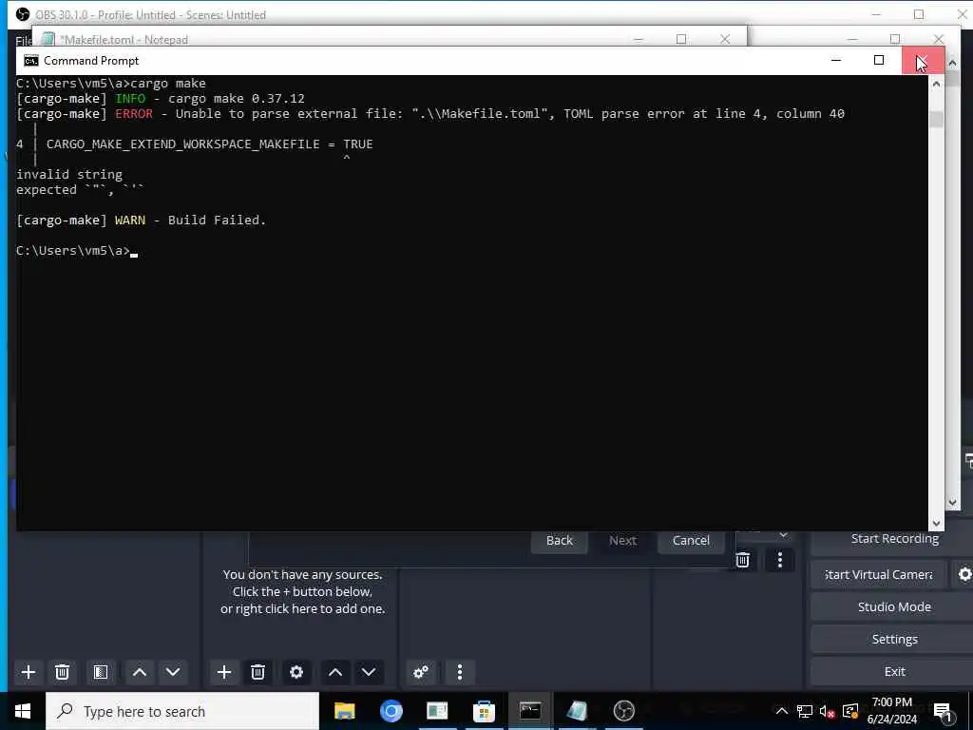Screen dimensions: 973x730
Task: Remove source using trash icon in Sources panel
Action: (x=258, y=672)
